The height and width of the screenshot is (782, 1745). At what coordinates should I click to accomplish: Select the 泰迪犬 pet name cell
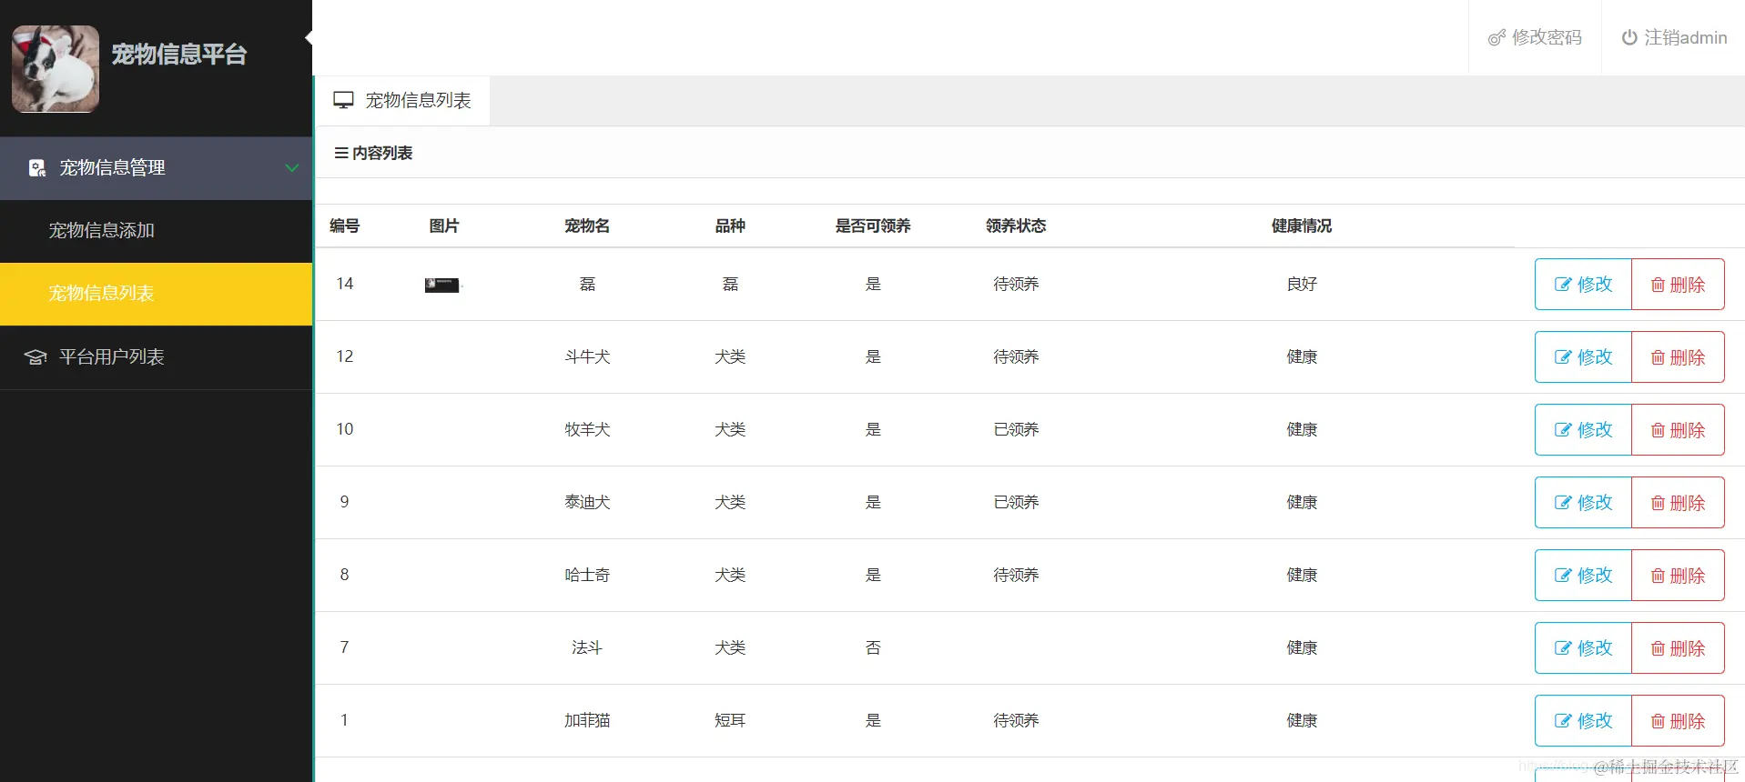pyautogui.click(x=587, y=502)
